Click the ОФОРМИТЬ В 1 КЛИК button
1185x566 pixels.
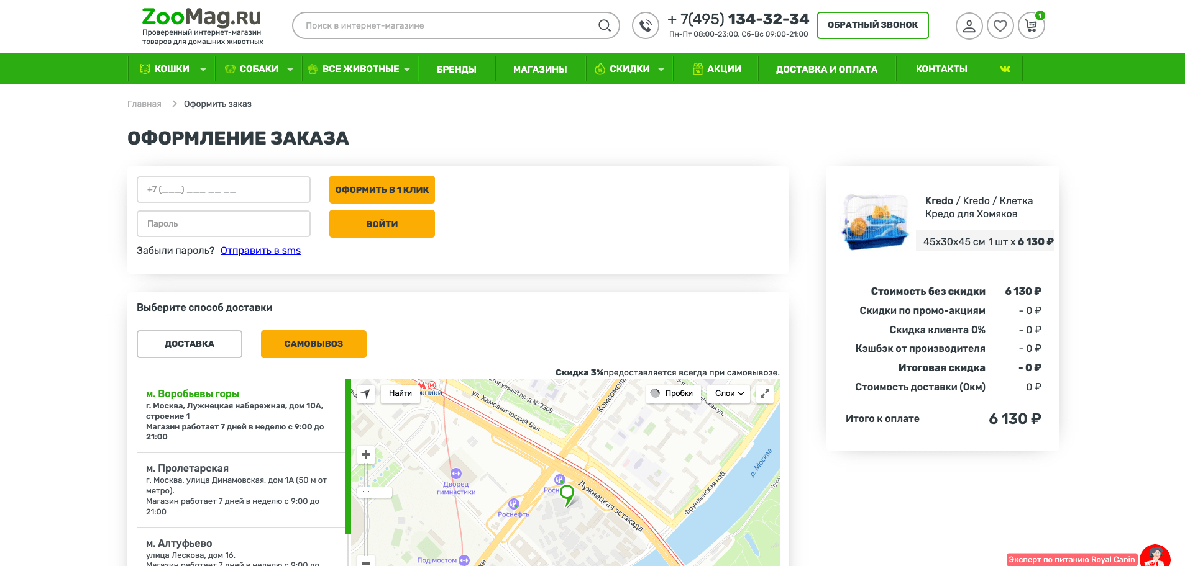pyautogui.click(x=382, y=190)
